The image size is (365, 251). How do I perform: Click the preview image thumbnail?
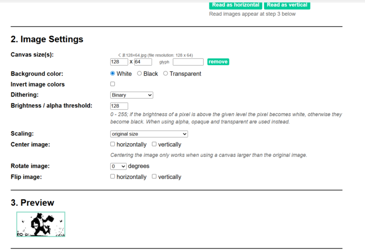(x=41, y=224)
